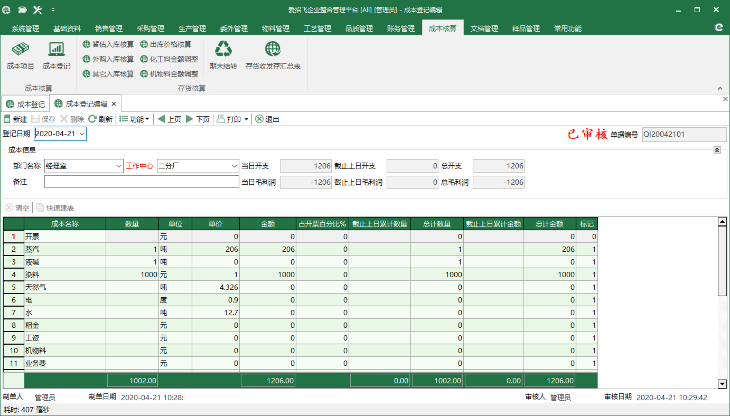Screen dimensions: 730x416
Task: Select row header number 11
Action: tap(13, 363)
